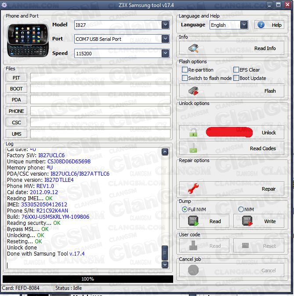Click the Repair button label
294x296 pixels.
coord(269,189)
